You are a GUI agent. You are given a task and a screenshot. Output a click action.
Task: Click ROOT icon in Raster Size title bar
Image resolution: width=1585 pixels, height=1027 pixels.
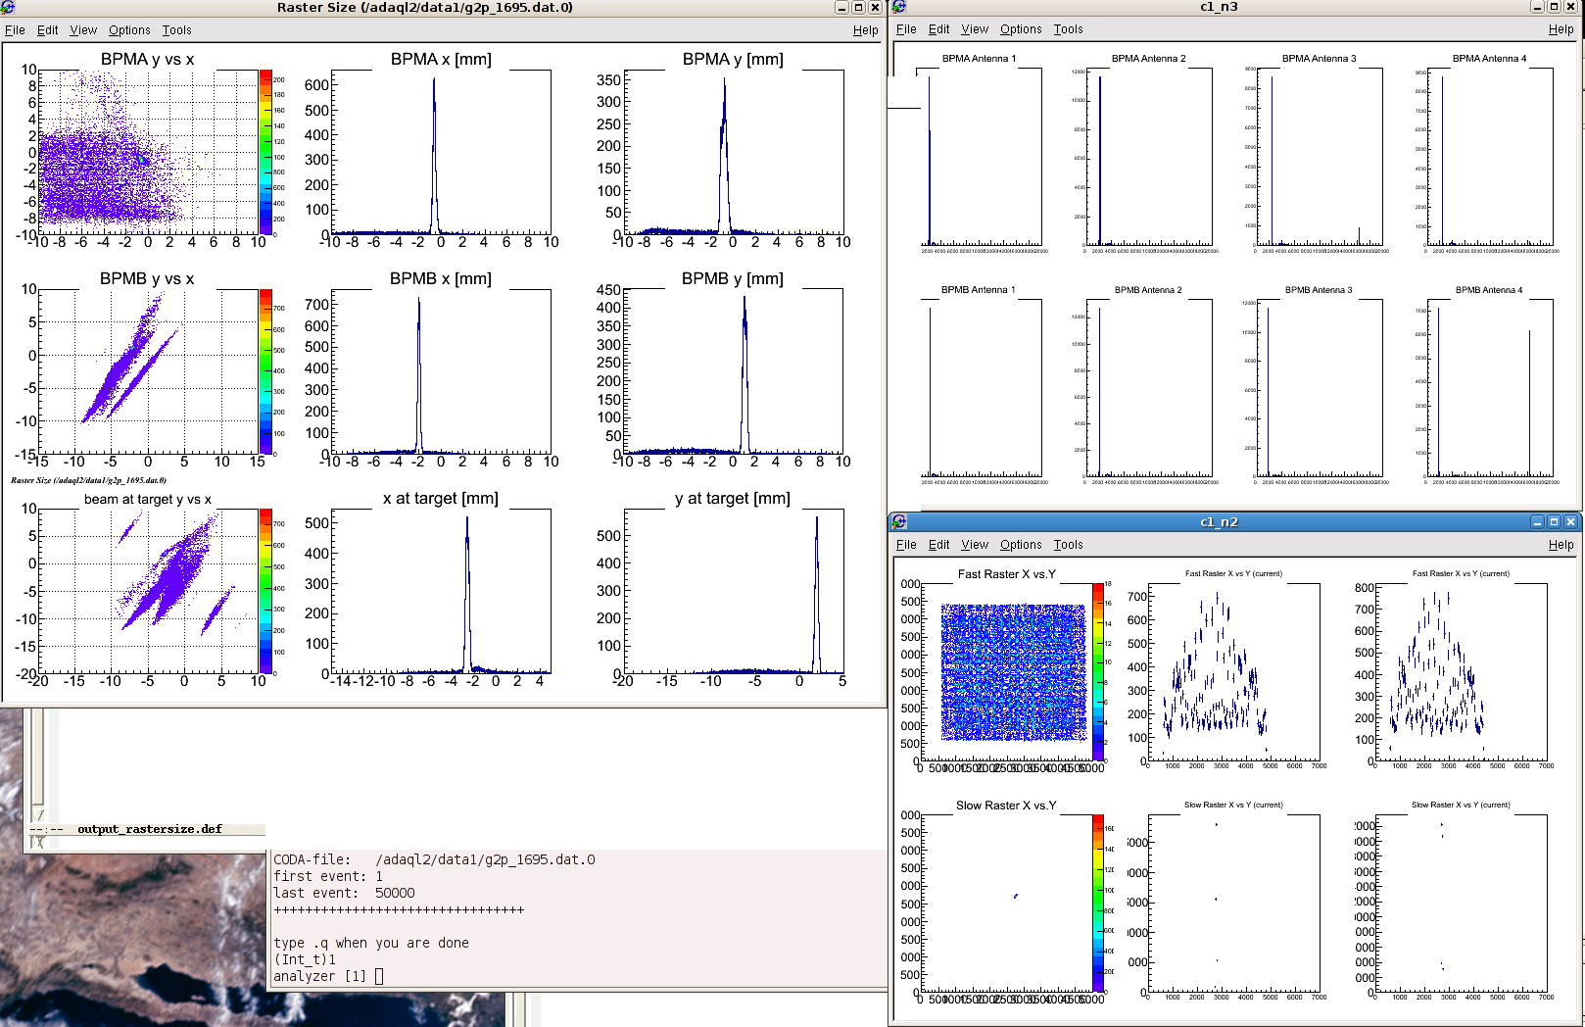[x=8, y=7]
